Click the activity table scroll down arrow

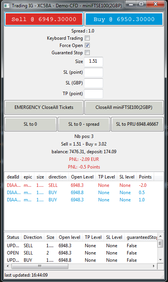[x=160, y=260]
